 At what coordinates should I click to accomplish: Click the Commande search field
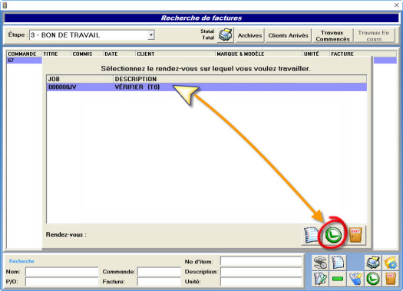tap(159, 272)
